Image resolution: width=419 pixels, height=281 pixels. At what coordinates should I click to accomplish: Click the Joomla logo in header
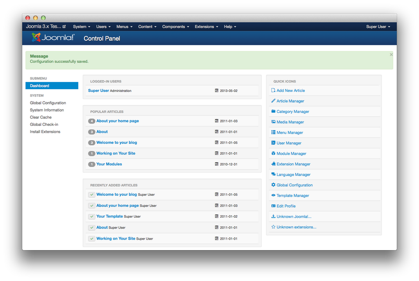pyautogui.click(x=53, y=38)
